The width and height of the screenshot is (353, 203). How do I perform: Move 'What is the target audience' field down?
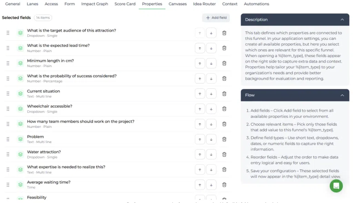click(x=211, y=33)
